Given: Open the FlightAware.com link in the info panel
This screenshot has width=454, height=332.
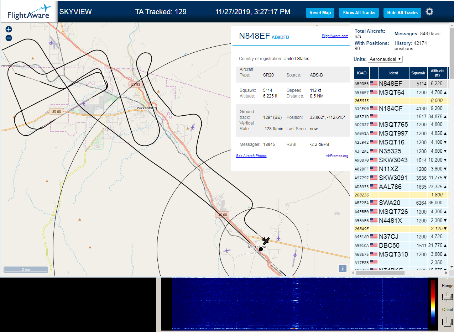Looking at the screenshot, I should coord(335,36).
